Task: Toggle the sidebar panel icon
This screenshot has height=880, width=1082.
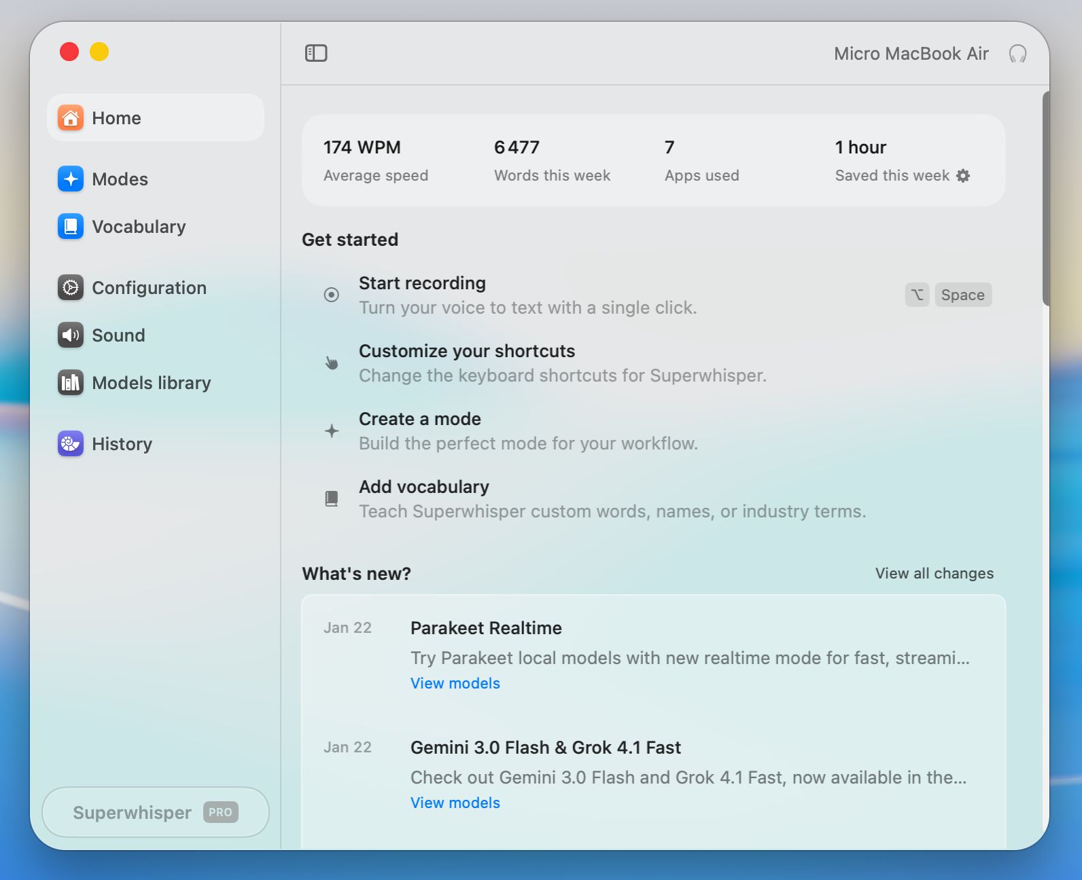Action: [x=316, y=53]
